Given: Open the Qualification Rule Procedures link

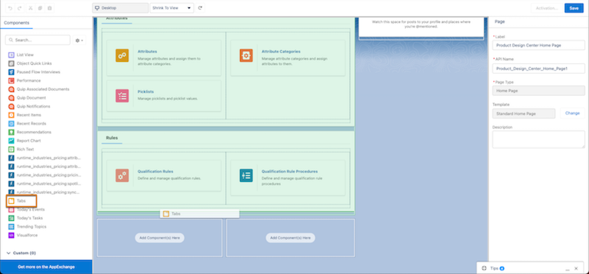Looking at the screenshot, I should click(289, 172).
